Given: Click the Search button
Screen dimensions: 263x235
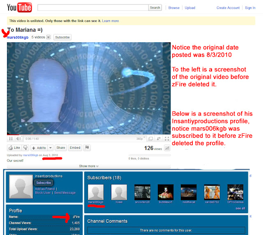Looking at the screenshot, I should [x=155, y=7].
